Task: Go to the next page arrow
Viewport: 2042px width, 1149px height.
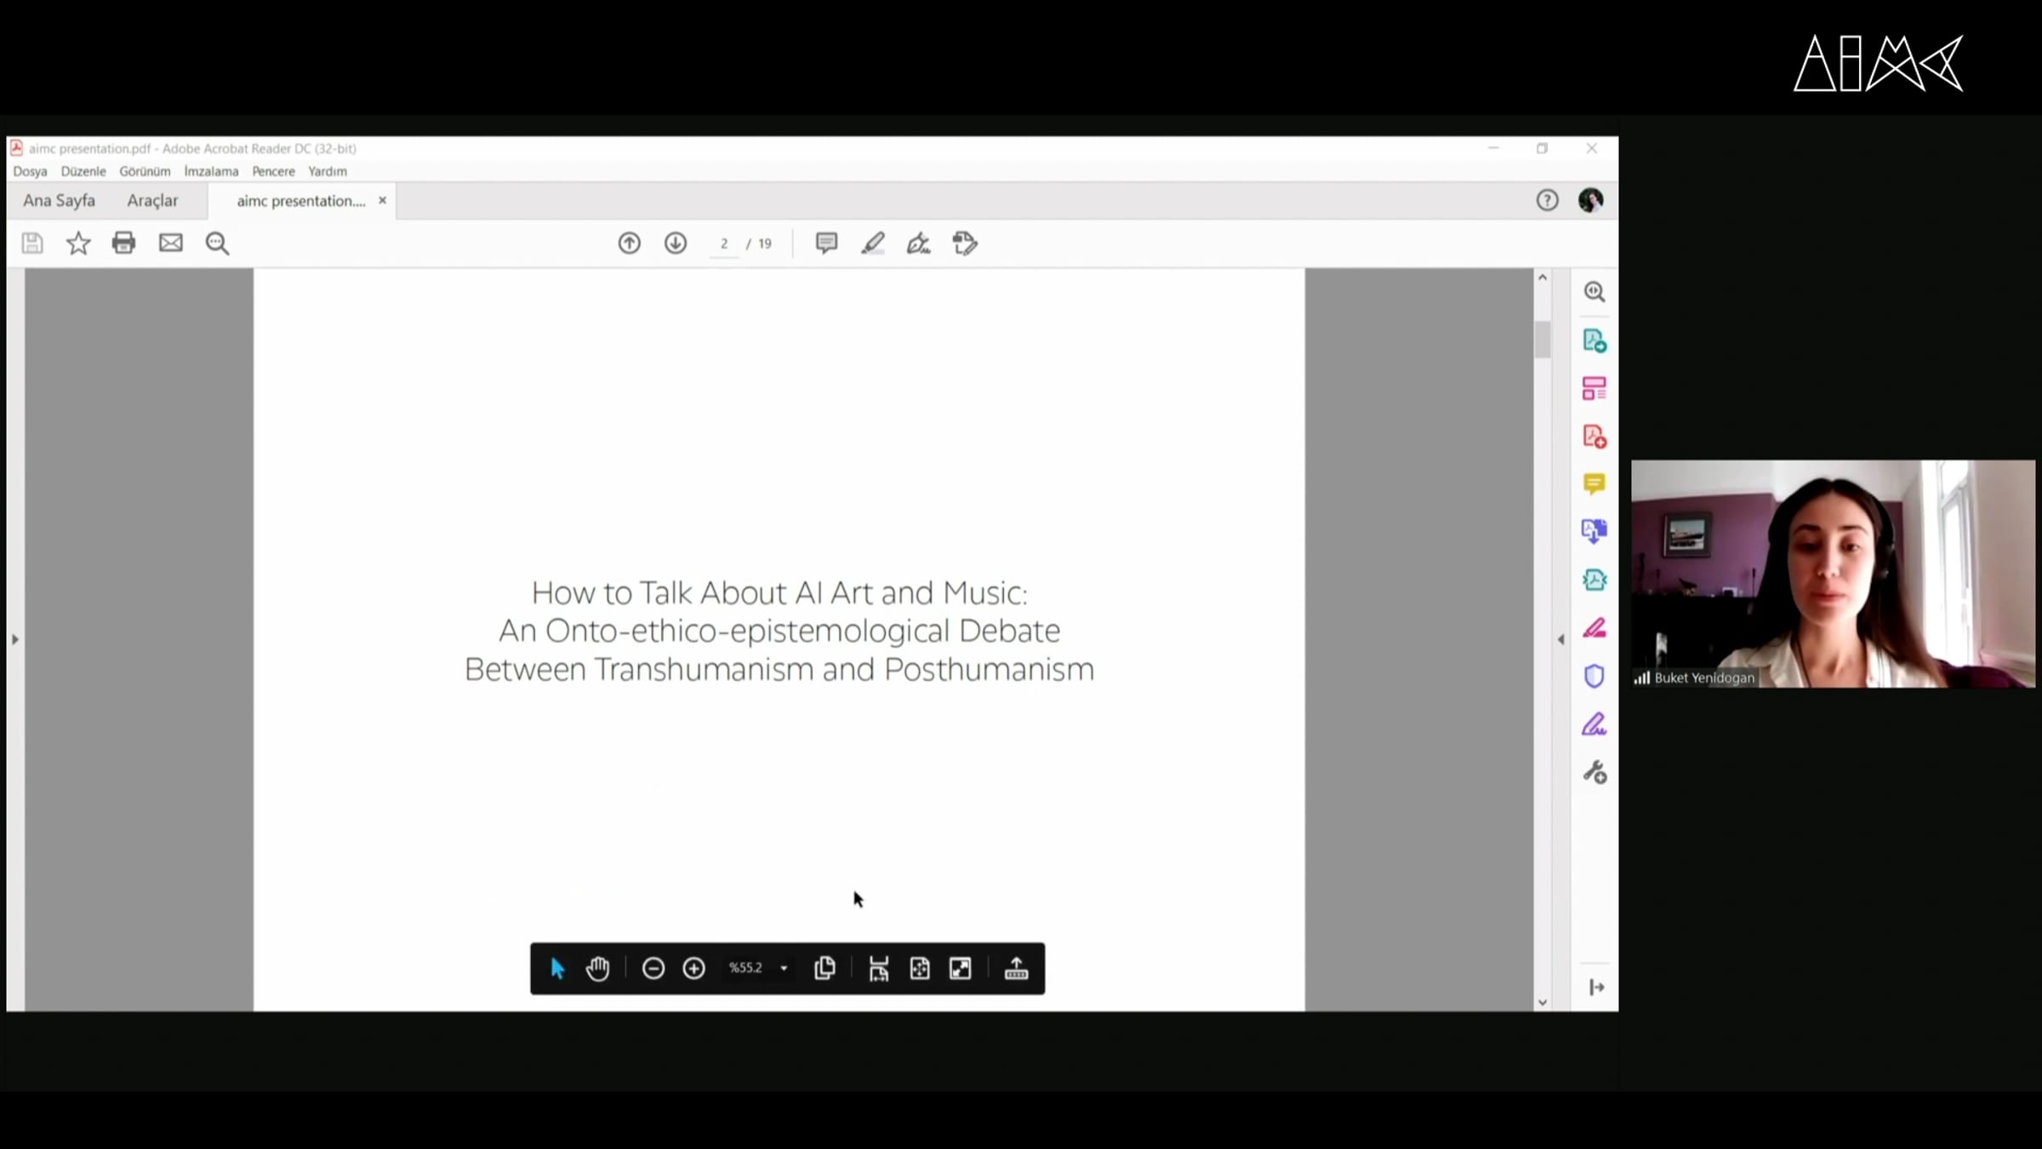Action: (676, 243)
